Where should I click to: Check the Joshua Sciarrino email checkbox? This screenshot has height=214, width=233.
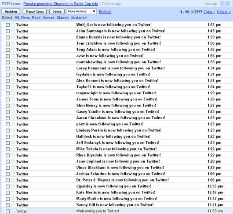click(8, 174)
